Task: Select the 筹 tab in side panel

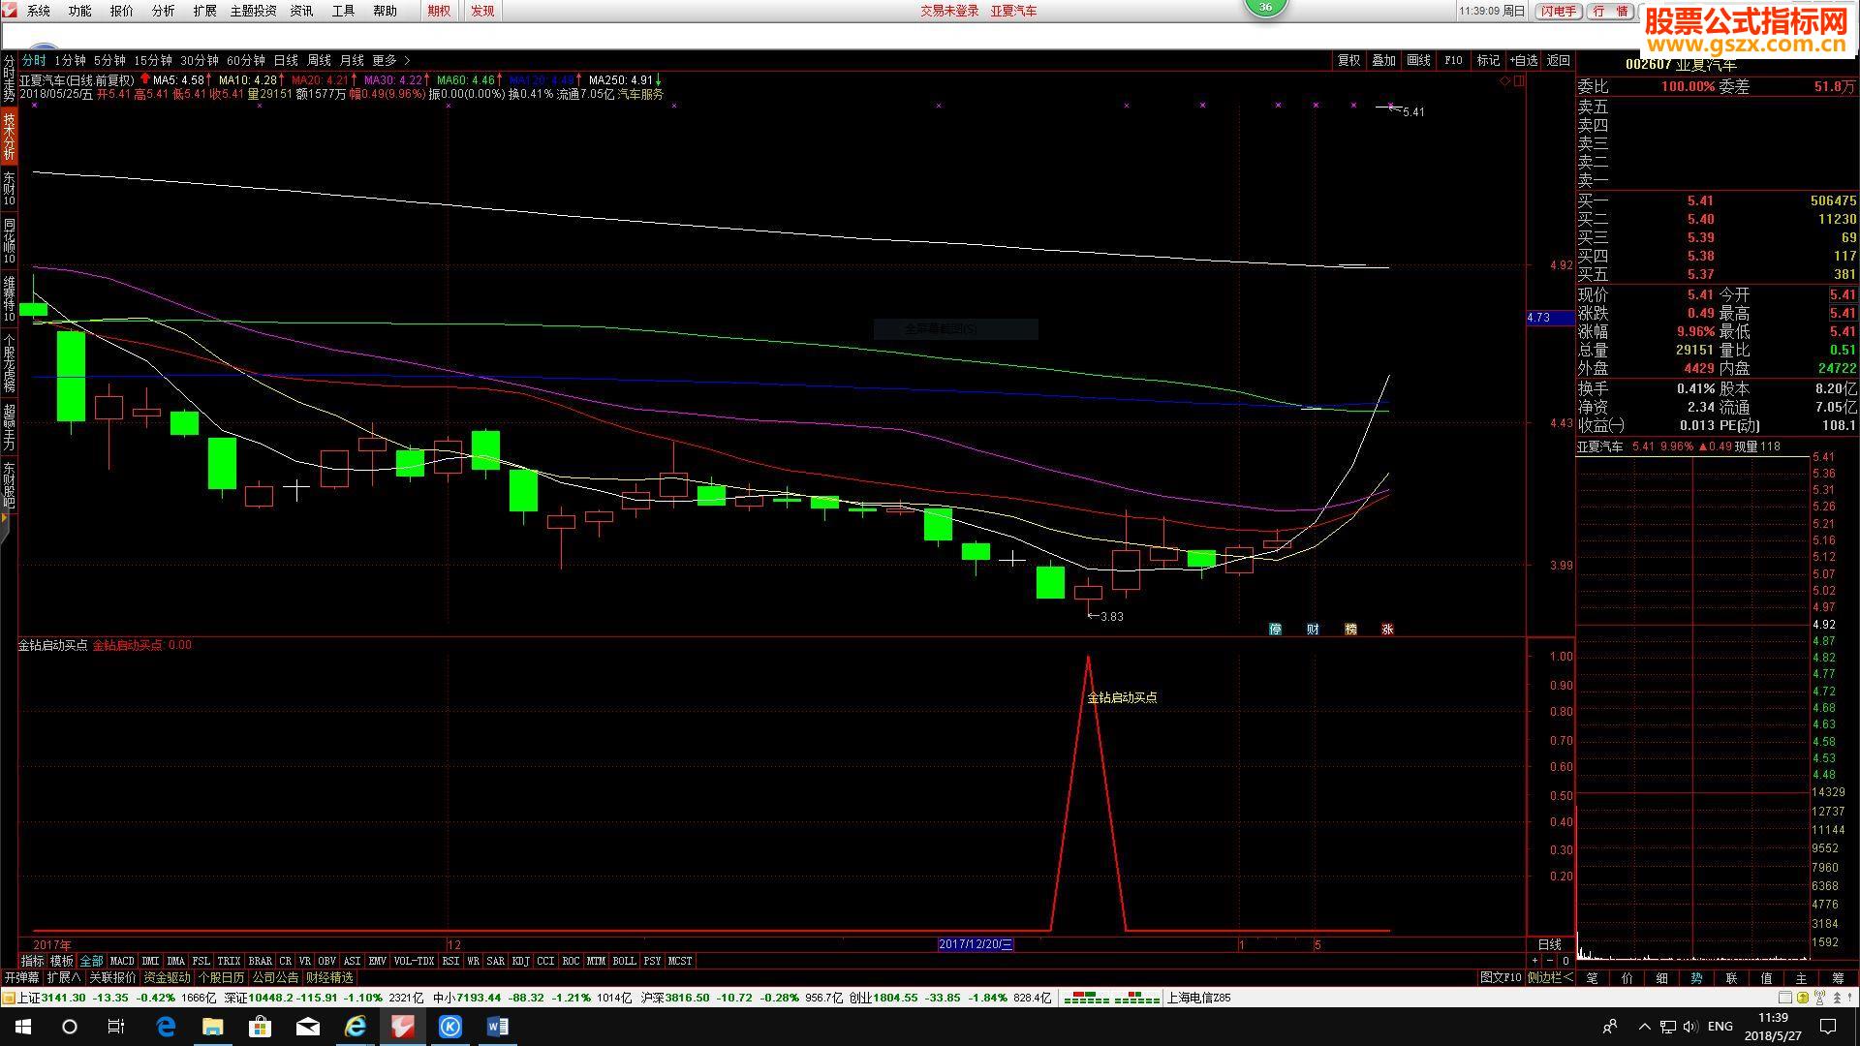Action: tap(1838, 978)
